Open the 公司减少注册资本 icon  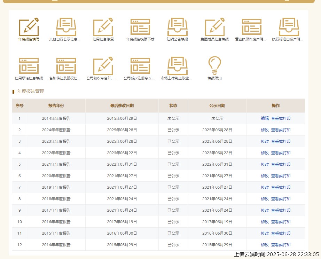[x=140, y=66]
